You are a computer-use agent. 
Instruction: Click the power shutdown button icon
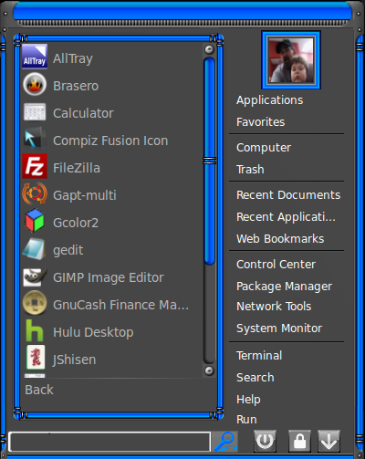click(x=265, y=441)
